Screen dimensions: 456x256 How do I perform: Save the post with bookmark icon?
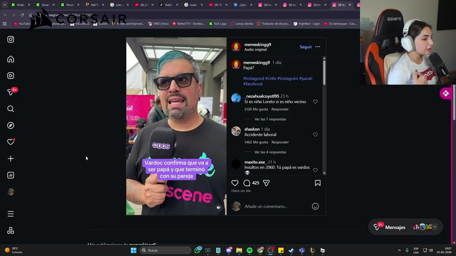[318, 183]
